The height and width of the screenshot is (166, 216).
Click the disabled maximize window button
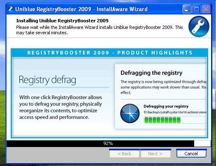point(196,9)
